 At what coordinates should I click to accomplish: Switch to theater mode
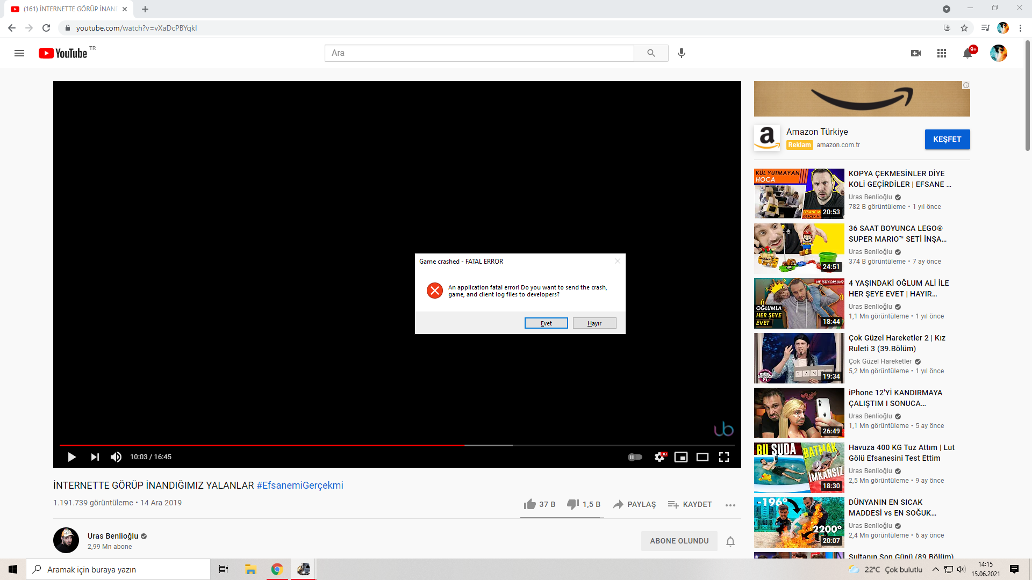[x=703, y=457]
